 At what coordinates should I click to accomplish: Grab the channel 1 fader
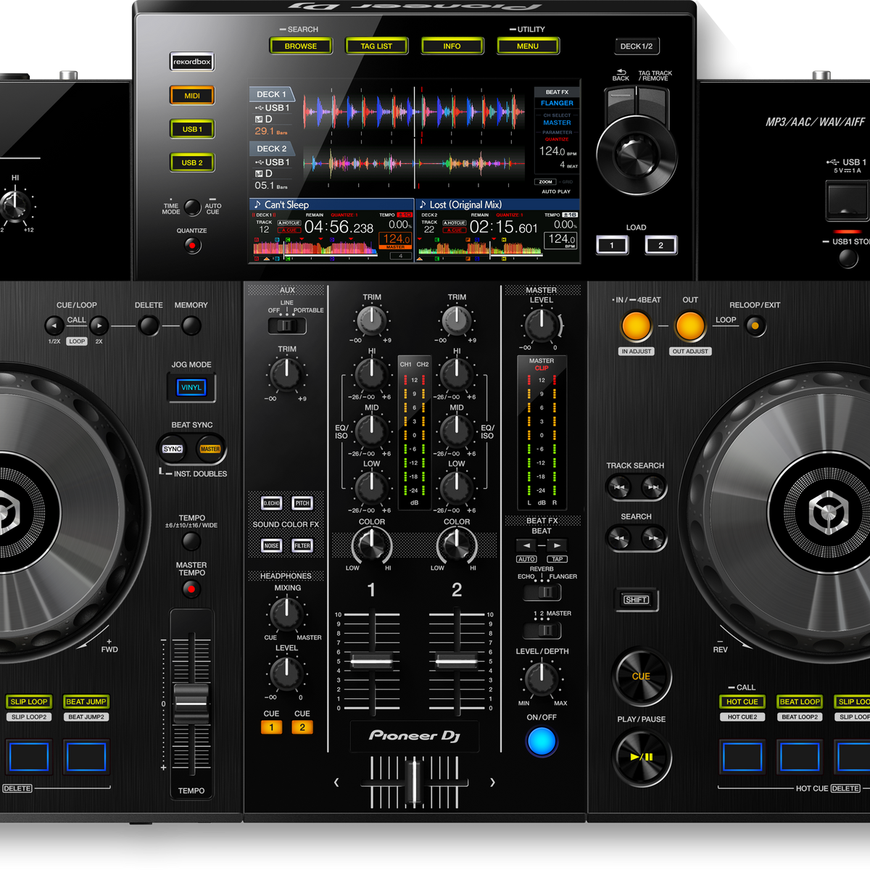[x=372, y=661]
